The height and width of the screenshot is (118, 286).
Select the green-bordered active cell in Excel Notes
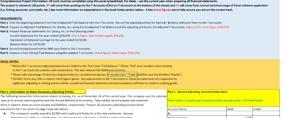pyautogui.click(x=122, y=74)
